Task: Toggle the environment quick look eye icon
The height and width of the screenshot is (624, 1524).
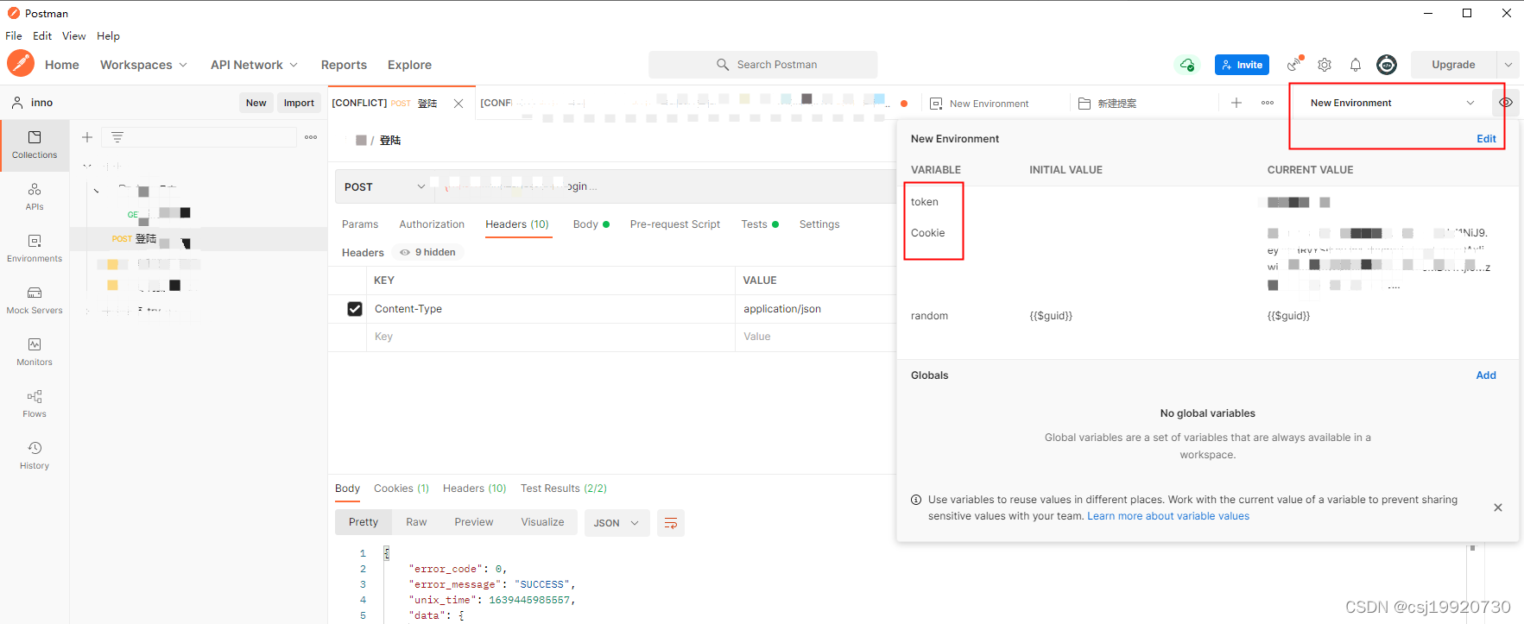Action: (1506, 103)
